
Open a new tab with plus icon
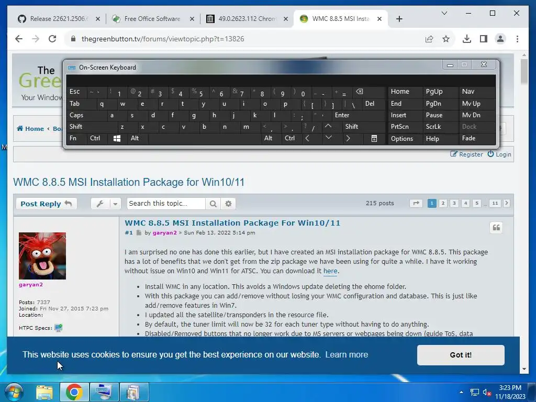tap(399, 19)
